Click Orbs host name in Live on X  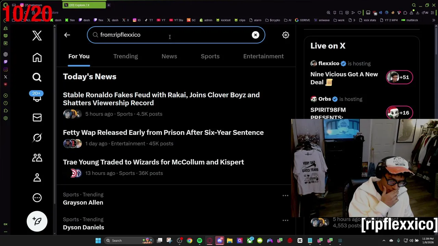324,99
